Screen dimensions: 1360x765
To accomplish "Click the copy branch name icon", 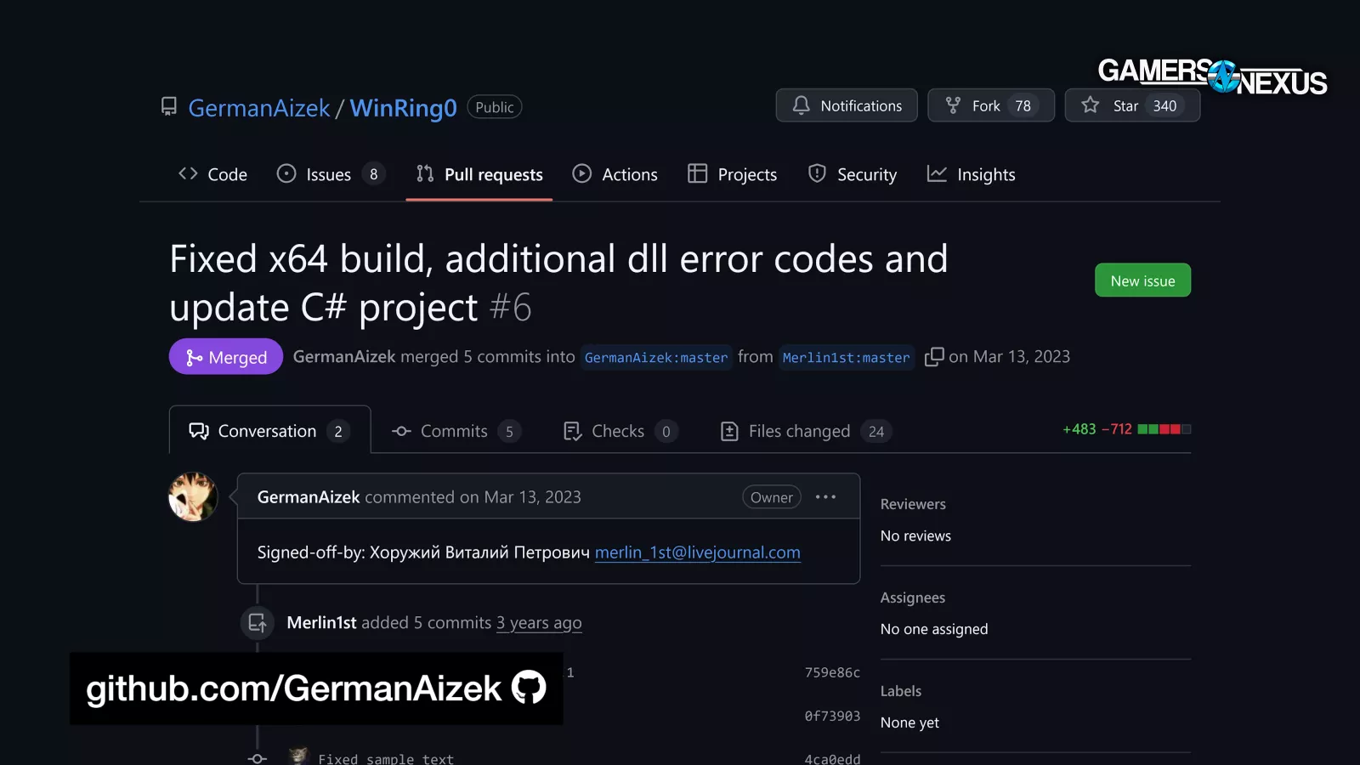I will [x=934, y=357].
